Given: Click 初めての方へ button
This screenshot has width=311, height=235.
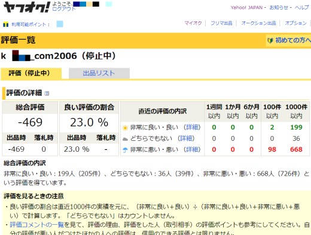Looking at the screenshot, I should 289,40.
